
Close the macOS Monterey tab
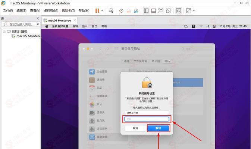(x=75, y=20)
